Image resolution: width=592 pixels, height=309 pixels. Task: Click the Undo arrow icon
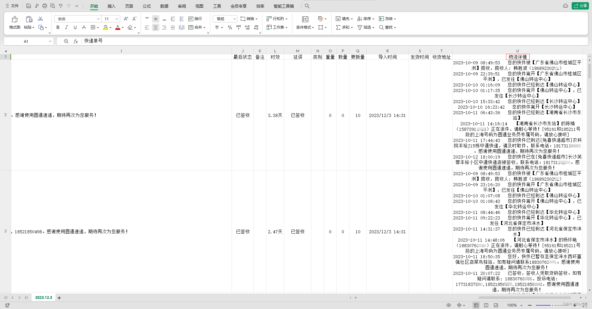point(61,6)
